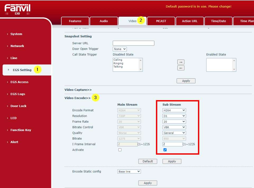Open the Time Plan tab

point(244,21)
